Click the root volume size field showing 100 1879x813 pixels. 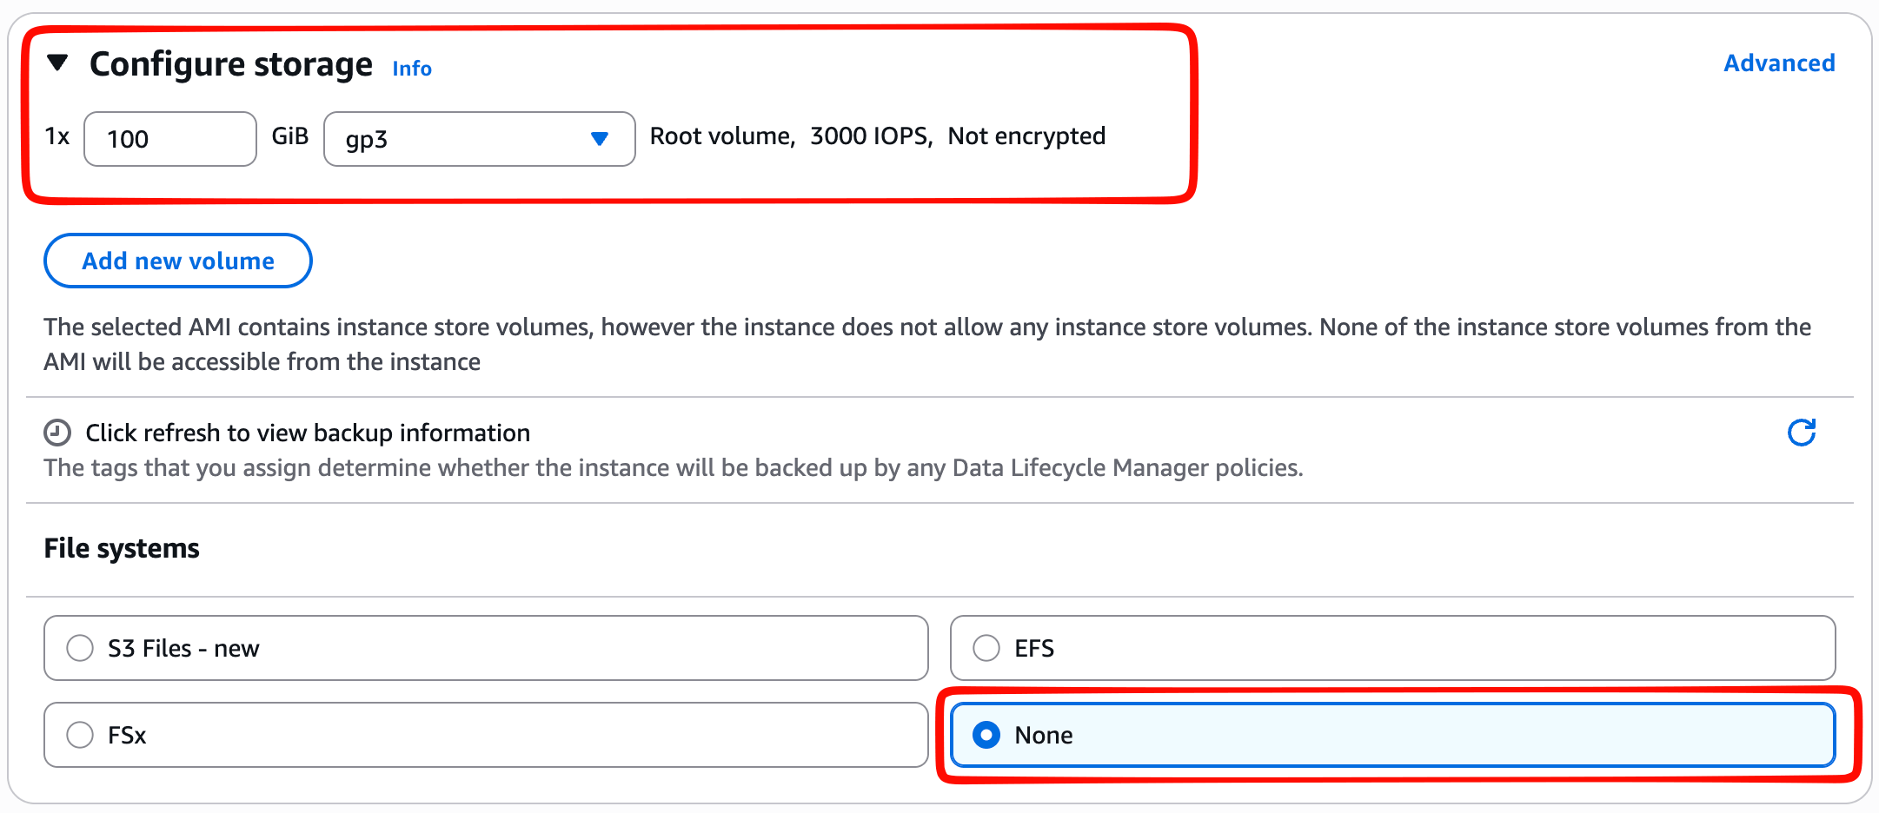tap(170, 139)
